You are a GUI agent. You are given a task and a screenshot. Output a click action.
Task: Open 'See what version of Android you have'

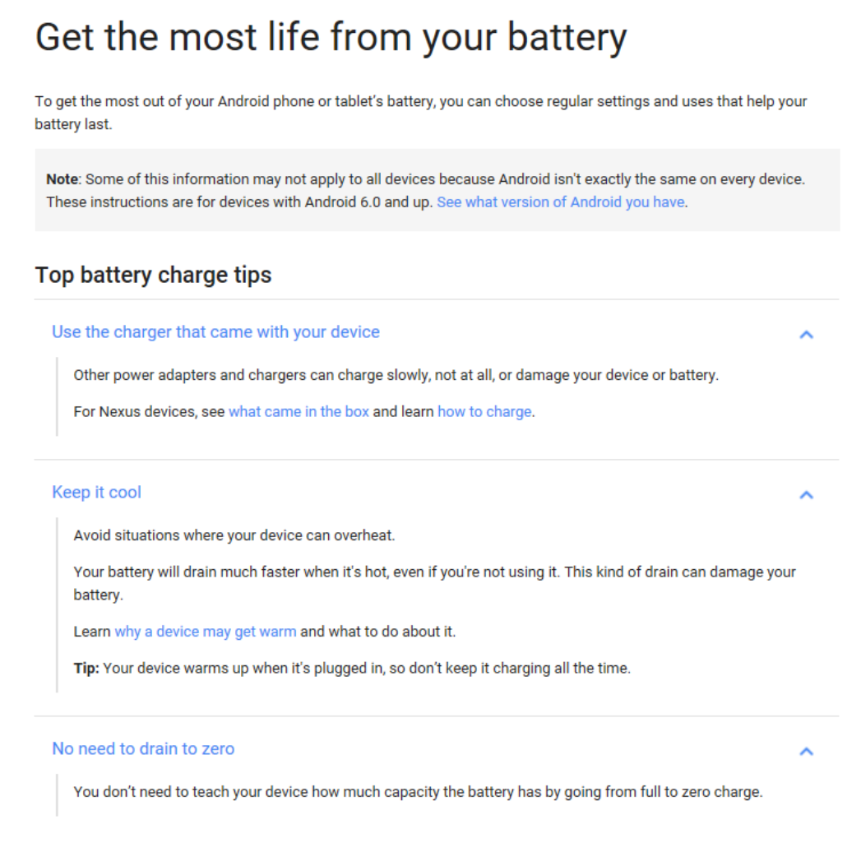click(561, 202)
